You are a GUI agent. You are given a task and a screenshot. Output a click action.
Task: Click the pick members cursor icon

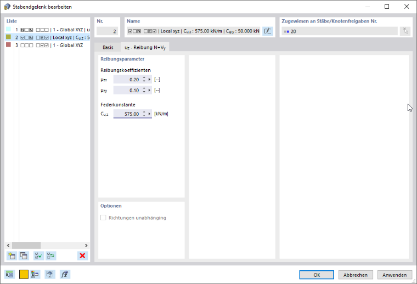tap(405, 31)
